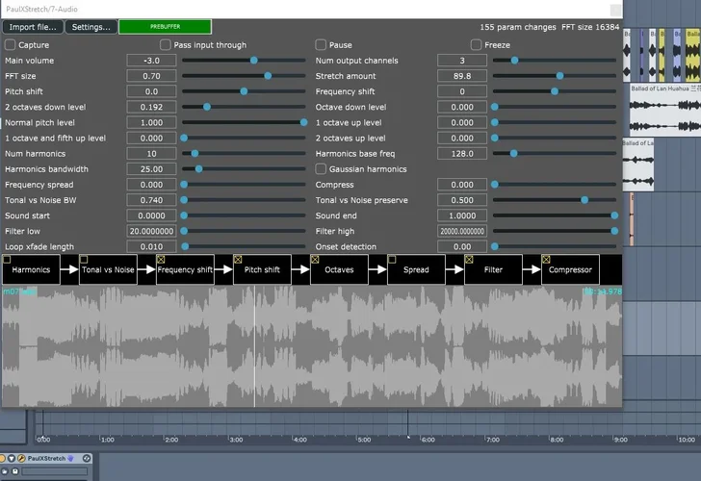Click the 3:00 mark on timeline ruler
701x481 pixels.
pyautogui.click(x=234, y=439)
